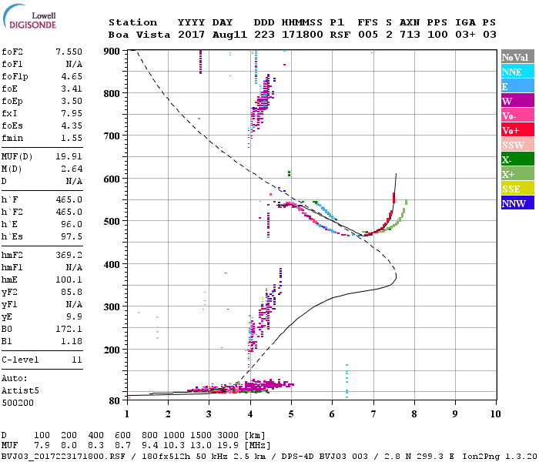Click the MUF 7.9 value for 100 km

[42, 446]
